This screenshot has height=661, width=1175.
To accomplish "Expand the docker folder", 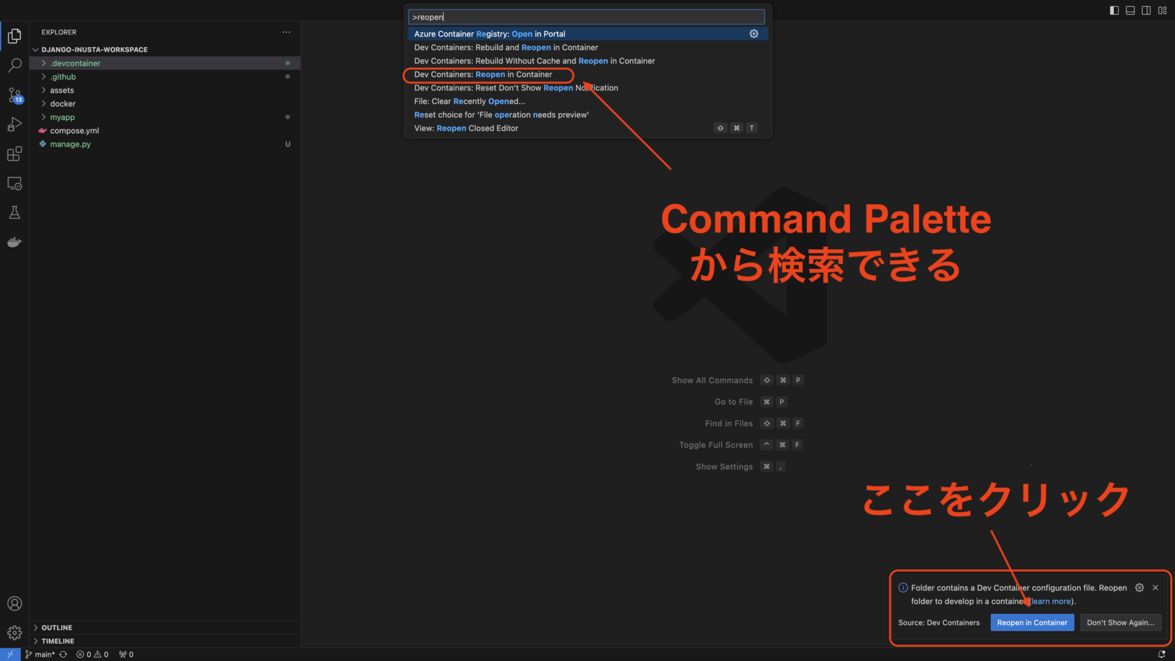I will pyautogui.click(x=165, y=103).
